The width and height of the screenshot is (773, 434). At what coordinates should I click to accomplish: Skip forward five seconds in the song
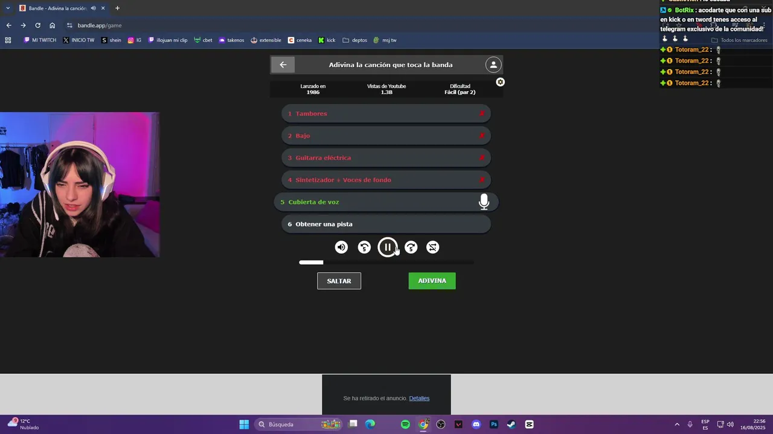click(411, 247)
